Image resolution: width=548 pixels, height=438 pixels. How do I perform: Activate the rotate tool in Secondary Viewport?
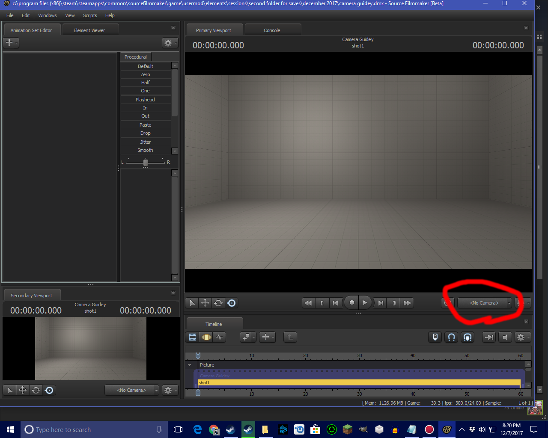click(36, 390)
